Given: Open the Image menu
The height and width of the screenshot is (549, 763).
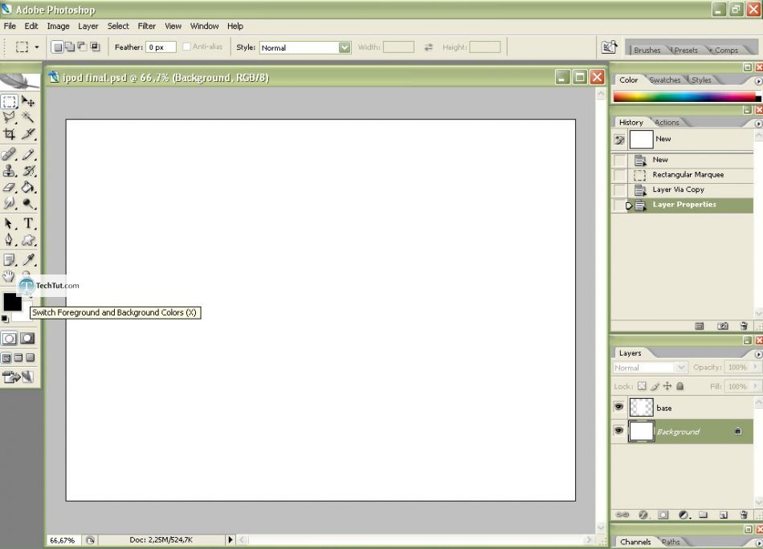Looking at the screenshot, I should [x=58, y=26].
